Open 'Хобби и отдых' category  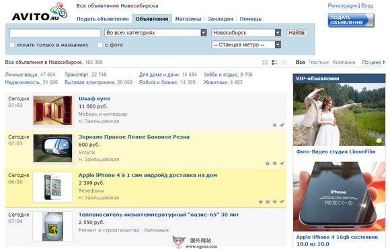click(221, 75)
